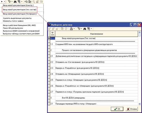Click the "Отмена" cancel button
142x113 pixels.
click(x=132, y=109)
